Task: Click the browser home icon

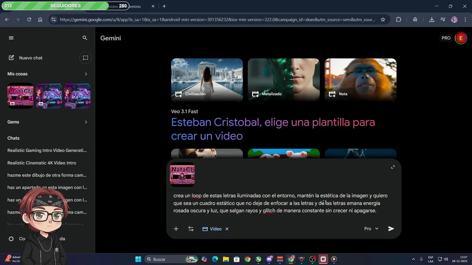Action: [x=40, y=20]
